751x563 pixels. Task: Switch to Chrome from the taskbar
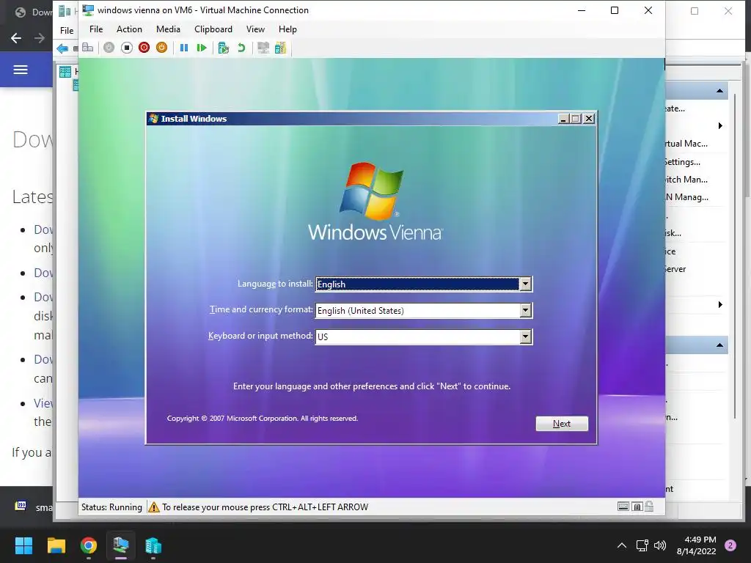click(89, 545)
